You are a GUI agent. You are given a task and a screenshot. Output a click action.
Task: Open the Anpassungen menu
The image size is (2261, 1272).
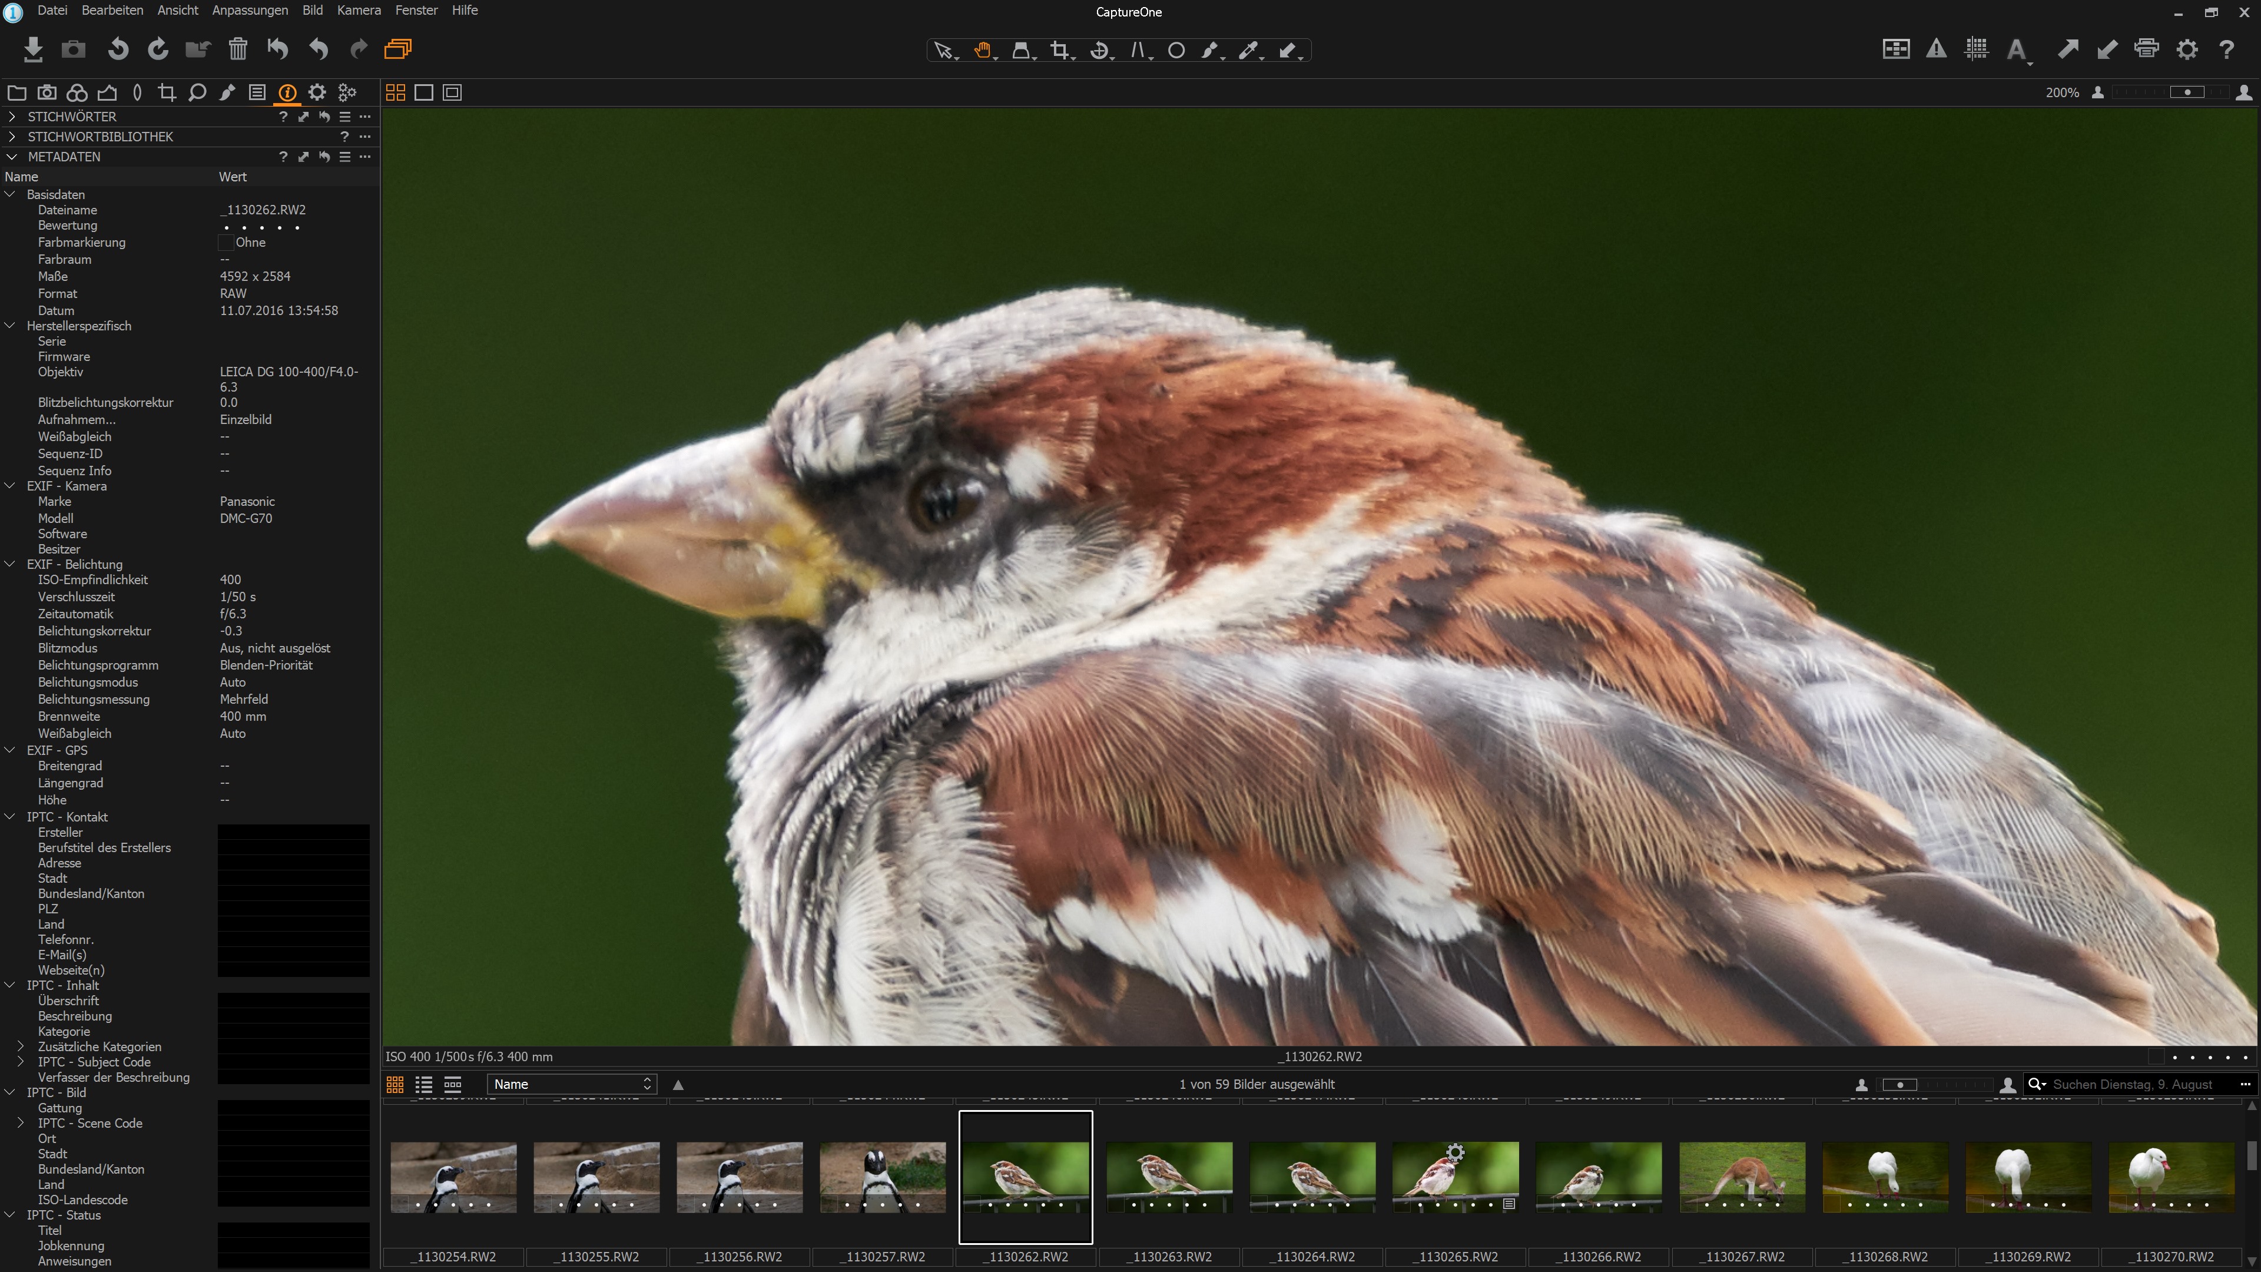[249, 11]
